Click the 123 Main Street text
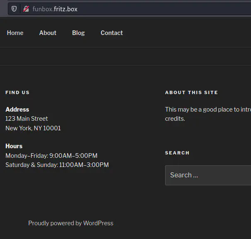 click(x=27, y=119)
